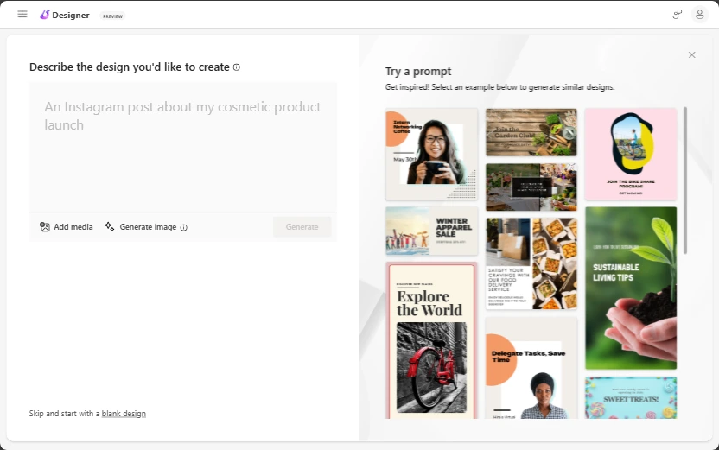Close the Try a prompt panel
719x450 pixels.
tap(691, 55)
